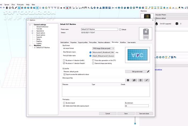
Task: Click the trash can icon in main toolbar
Action: point(7,8)
